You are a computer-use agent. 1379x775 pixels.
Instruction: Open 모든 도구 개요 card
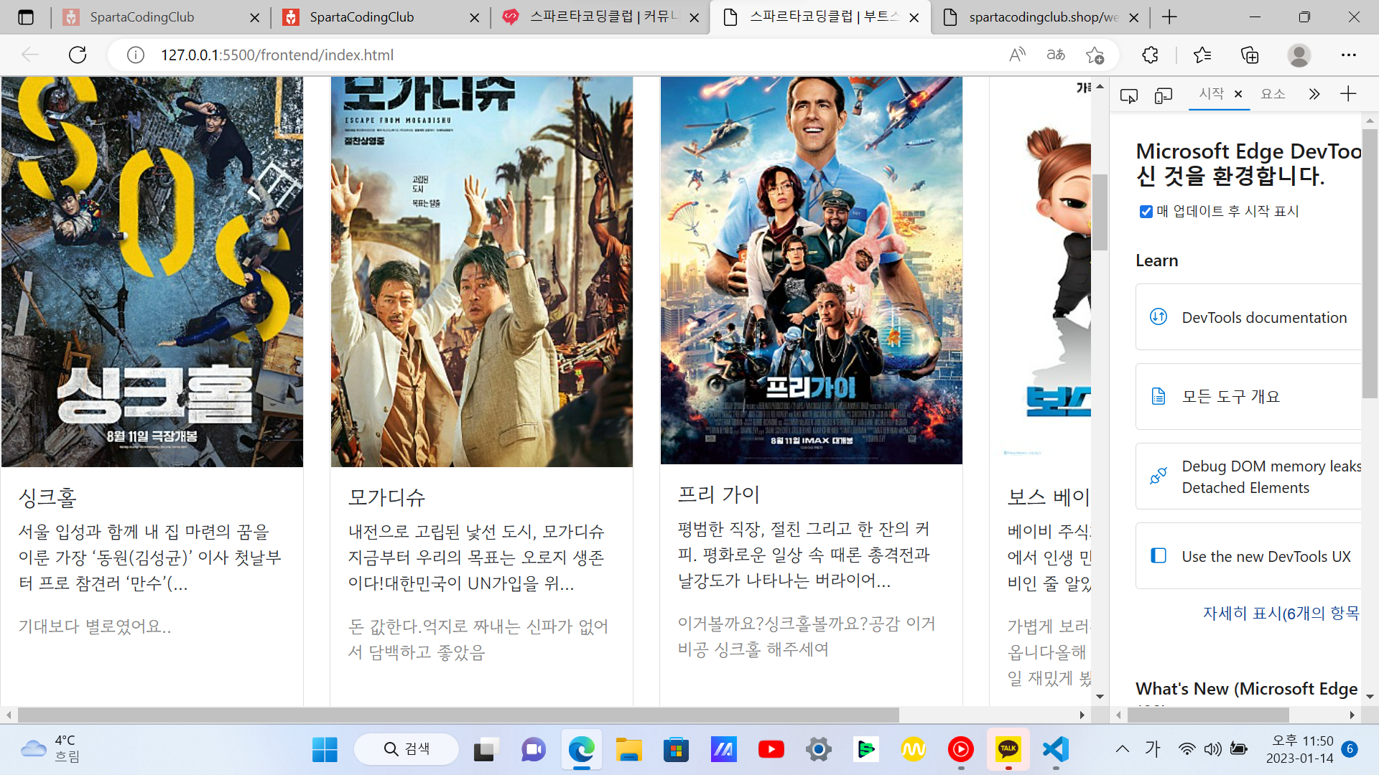tap(1248, 397)
